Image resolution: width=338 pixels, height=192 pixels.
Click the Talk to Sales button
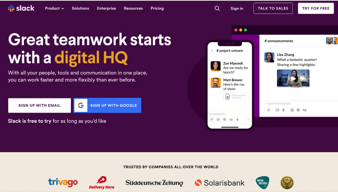(273, 8)
